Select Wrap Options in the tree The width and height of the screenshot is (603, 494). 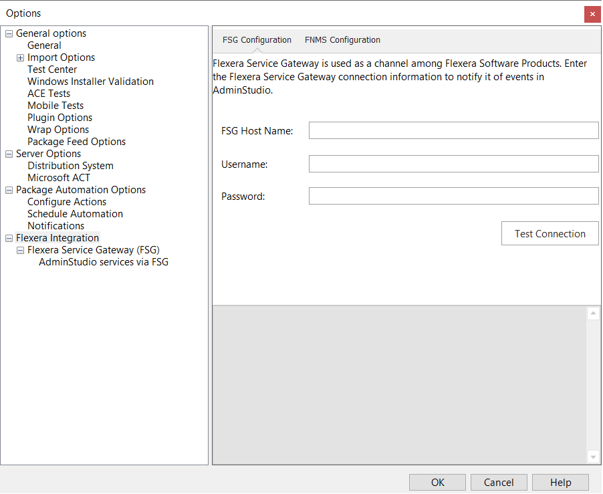coord(58,130)
